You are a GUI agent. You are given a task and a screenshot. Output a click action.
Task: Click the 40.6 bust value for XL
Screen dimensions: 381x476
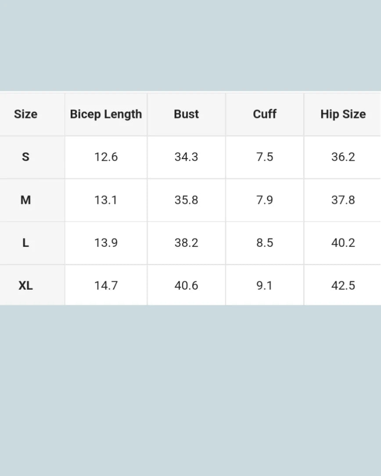point(186,285)
